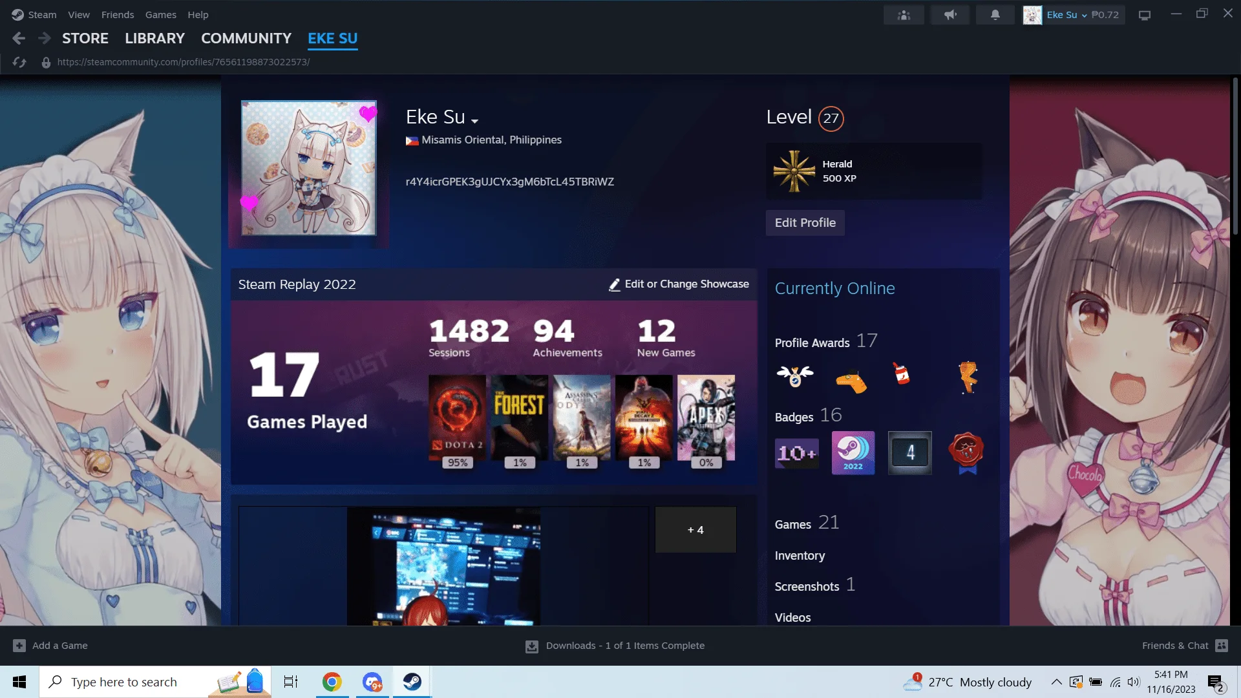Image resolution: width=1241 pixels, height=698 pixels.
Task: Click the Herald badge icon
Action: point(794,171)
